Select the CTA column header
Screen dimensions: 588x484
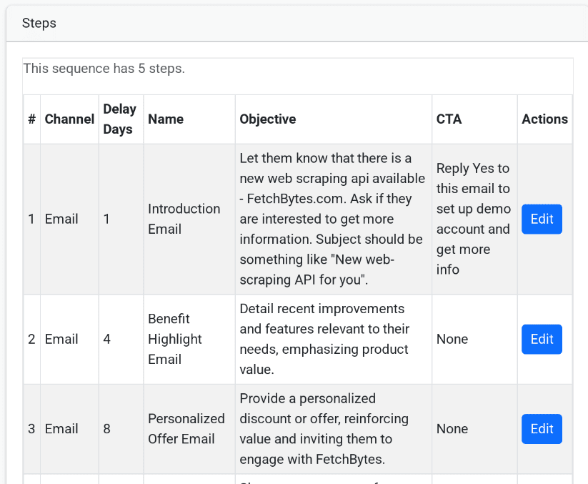[449, 119]
